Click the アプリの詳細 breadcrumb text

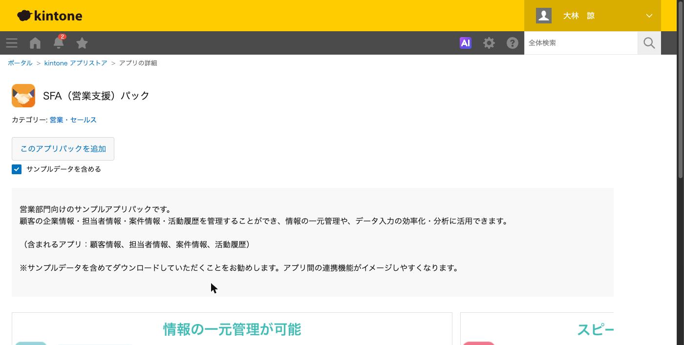138,63
